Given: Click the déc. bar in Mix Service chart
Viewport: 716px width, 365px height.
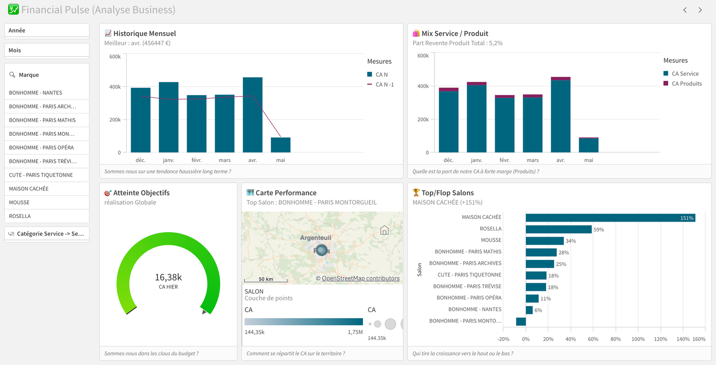Looking at the screenshot, I should (449, 120).
